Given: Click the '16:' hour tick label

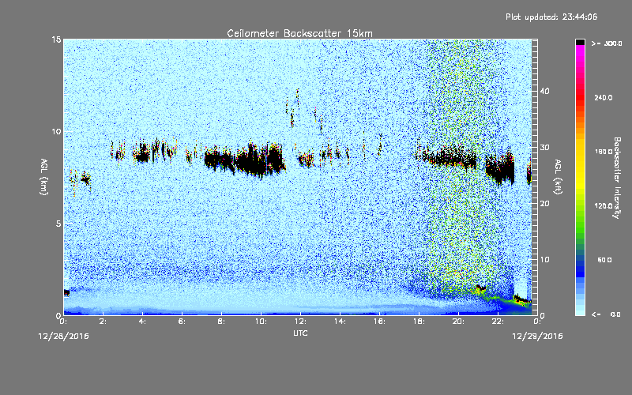Looking at the screenshot, I should click(379, 322).
